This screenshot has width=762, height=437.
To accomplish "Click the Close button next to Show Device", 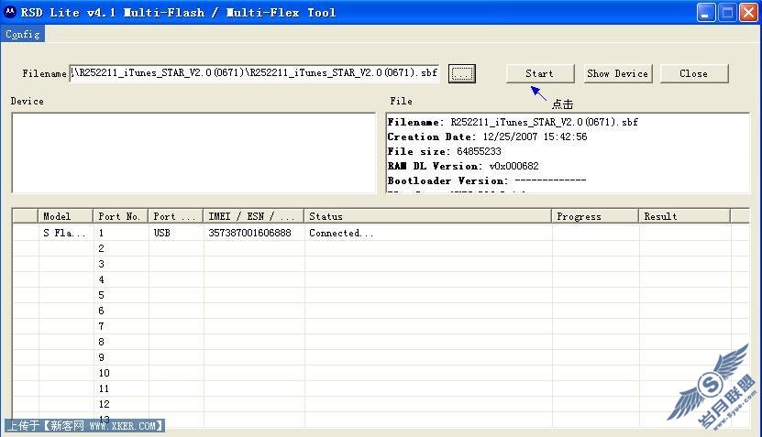I will pyautogui.click(x=694, y=74).
